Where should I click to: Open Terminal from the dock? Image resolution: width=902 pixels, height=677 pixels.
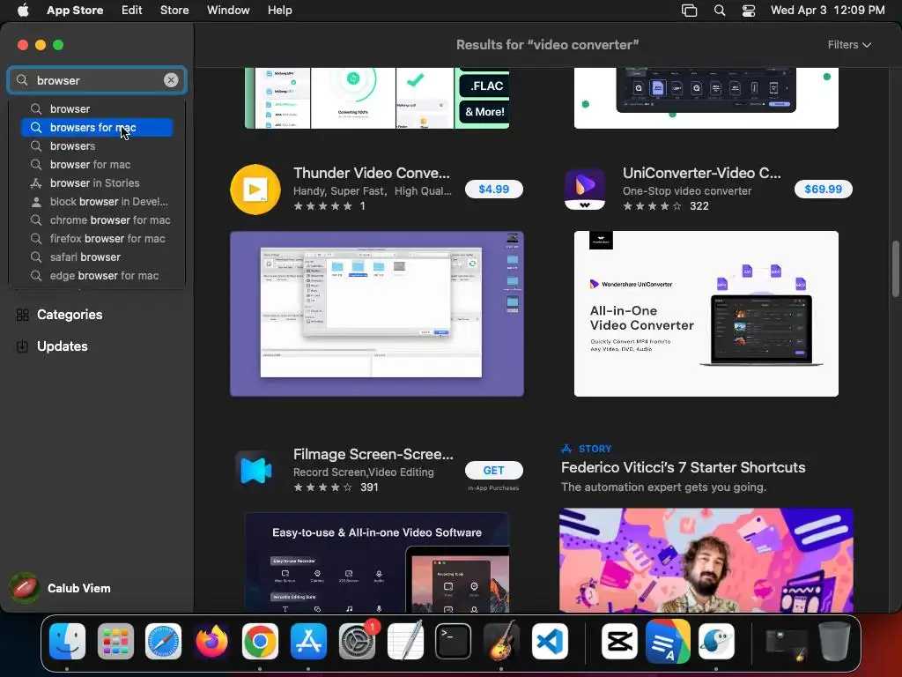[454, 642]
